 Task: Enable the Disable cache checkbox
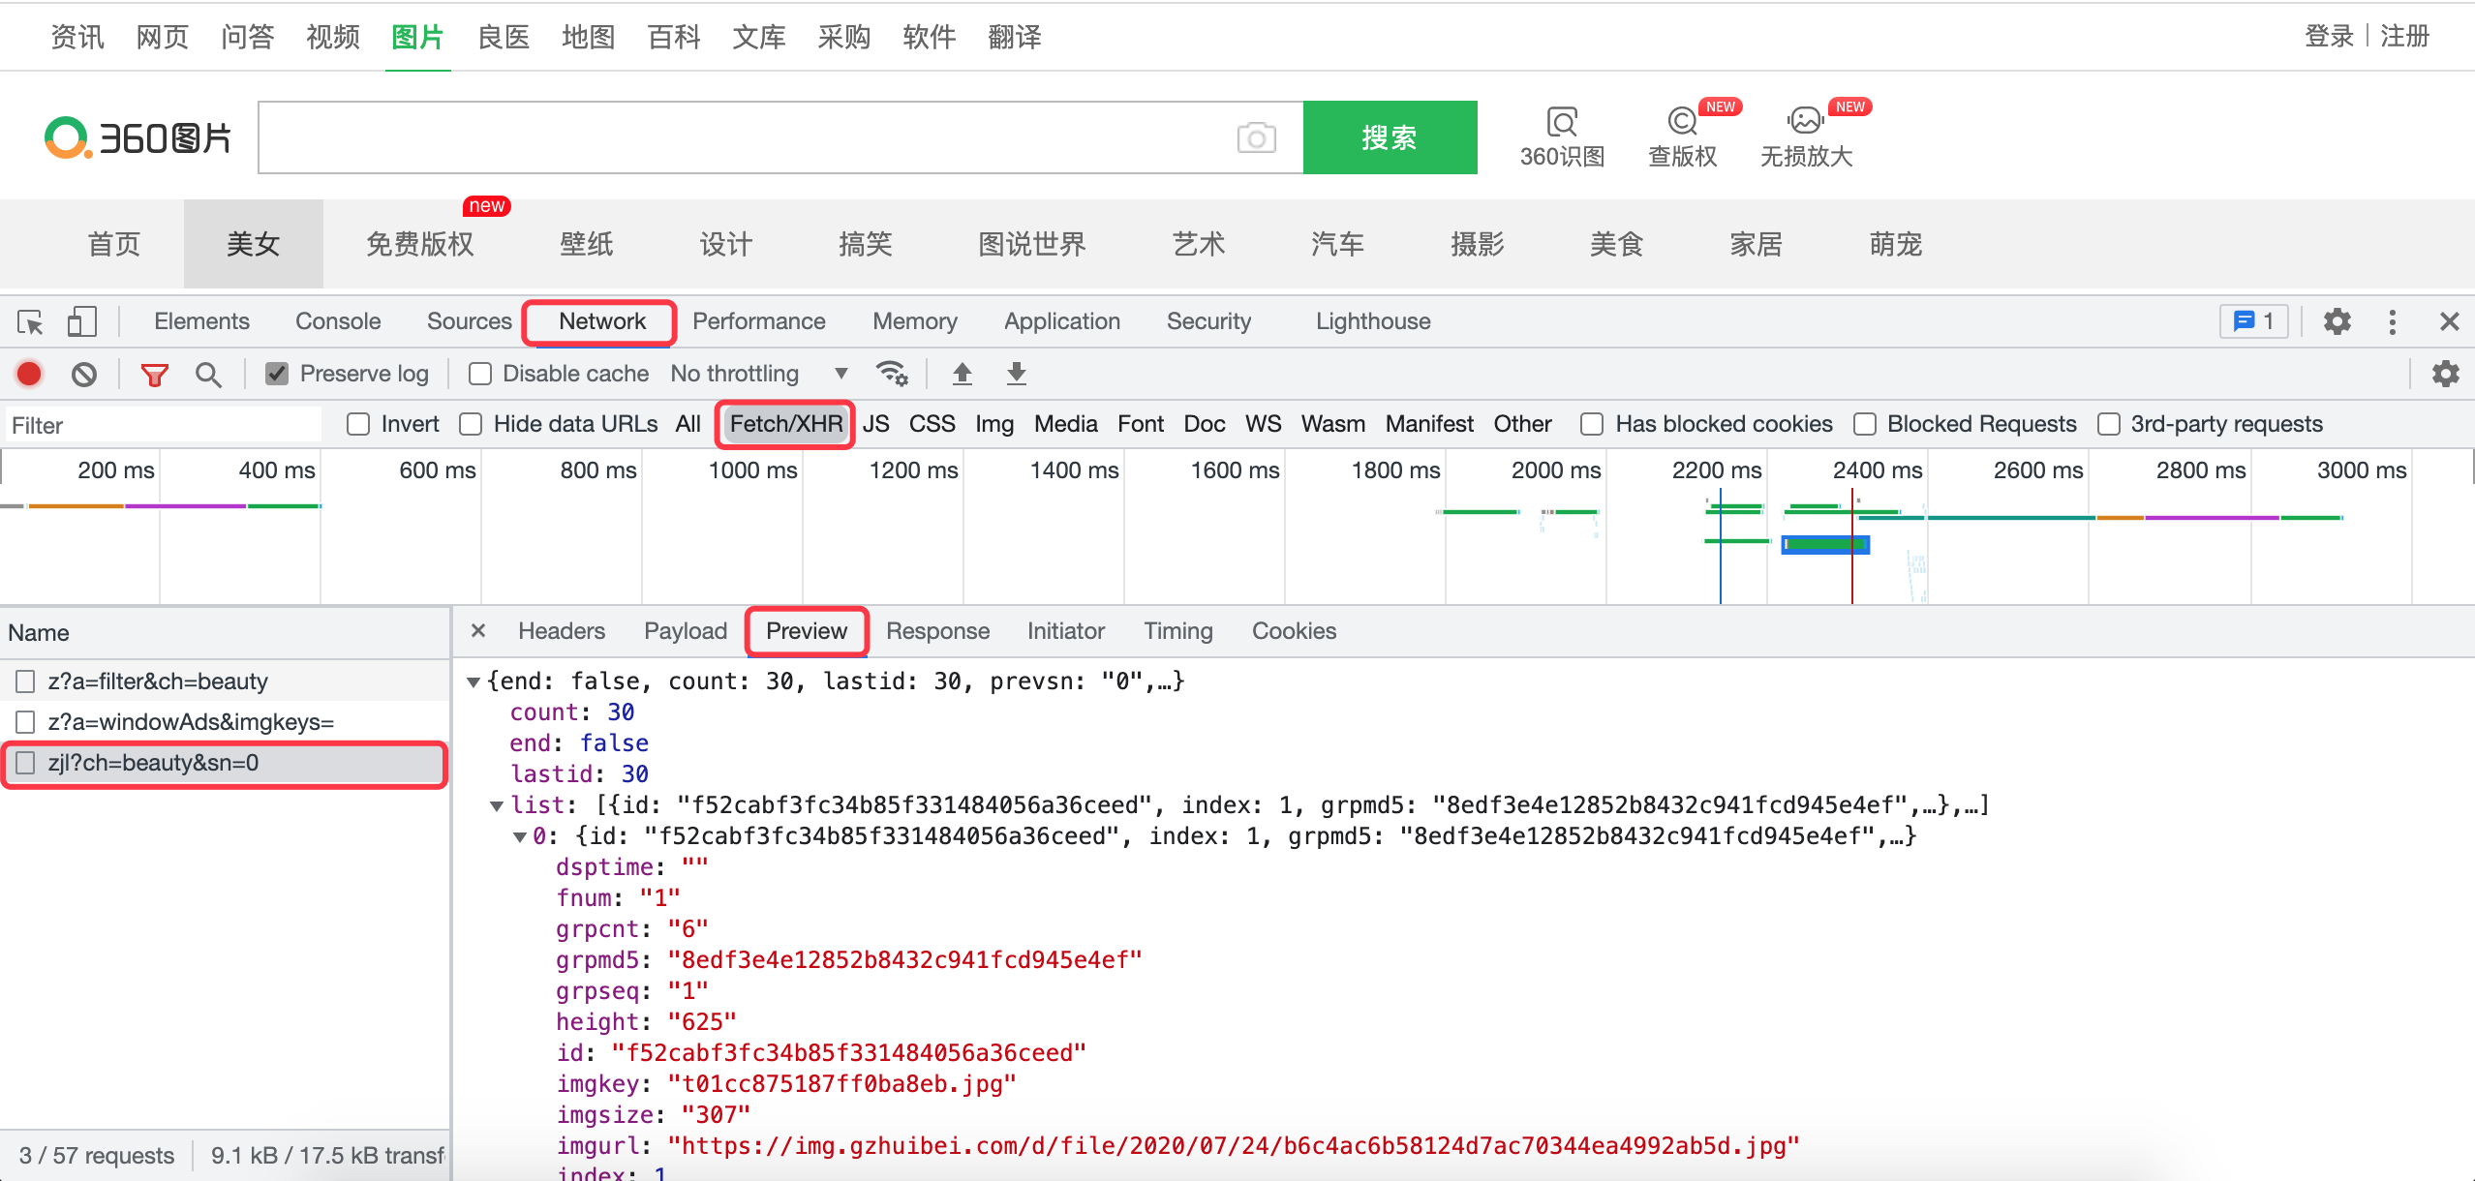point(480,374)
